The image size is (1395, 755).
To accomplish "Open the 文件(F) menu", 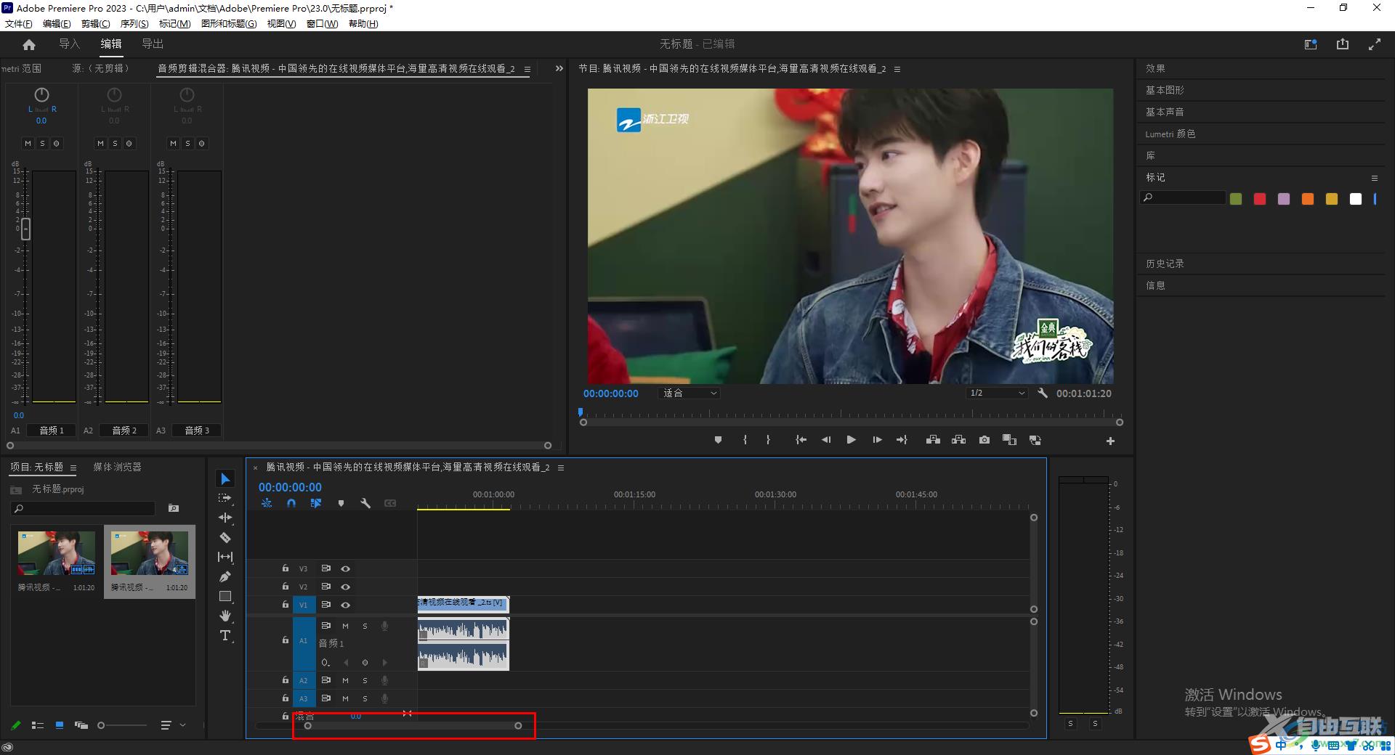I will [x=19, y=24].
